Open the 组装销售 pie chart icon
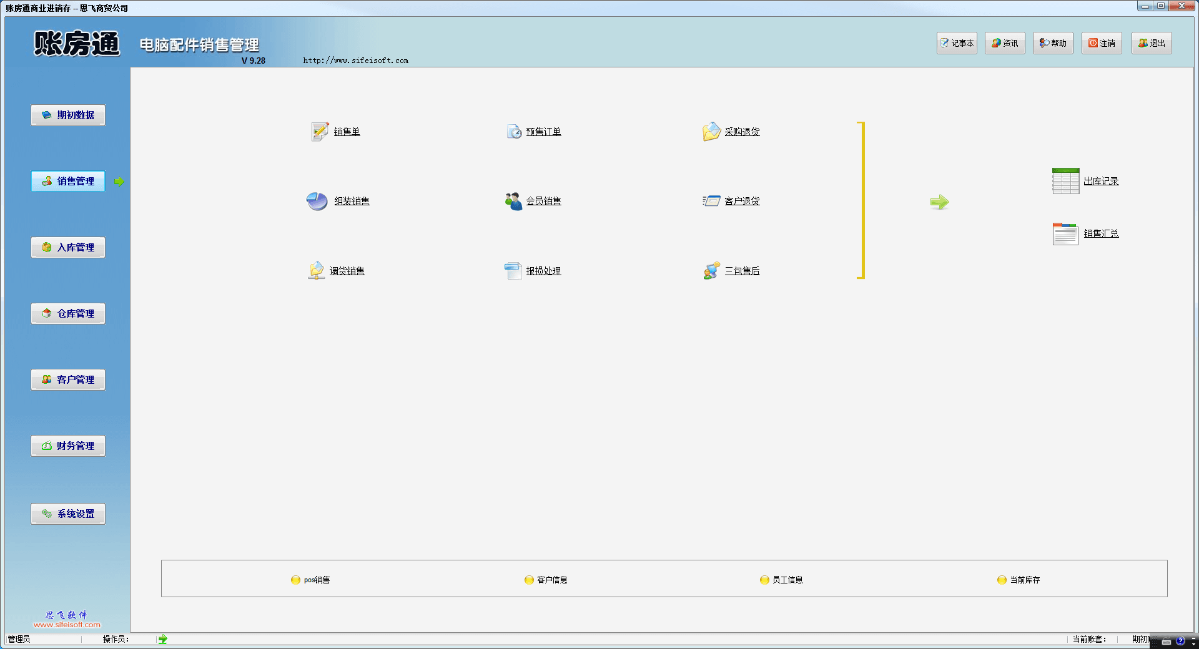Viewport: 1199px width, 649px height. point(317,201)
